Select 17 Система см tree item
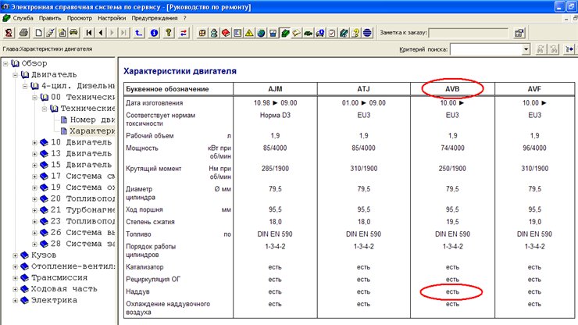Viewport: 578px width, 325px height. pos(83,176)
